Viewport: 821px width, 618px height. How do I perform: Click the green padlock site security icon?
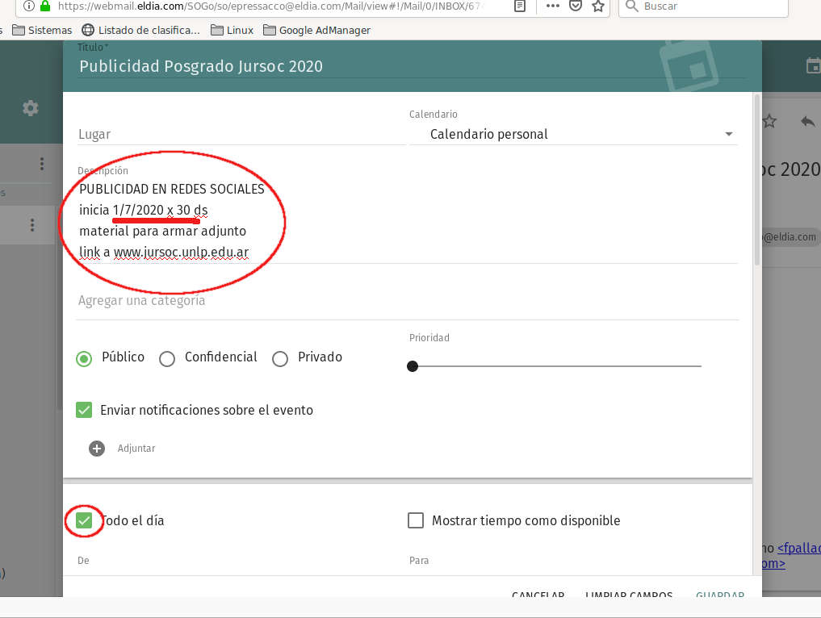pos(45,6)
